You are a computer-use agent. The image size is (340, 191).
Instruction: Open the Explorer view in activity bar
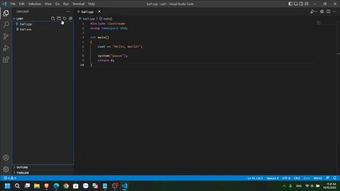pyautogui.click(x=6, y=13)
